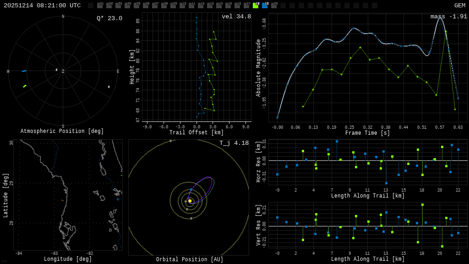Select station square 10 in top strip

pyautogui.click(x=182, y=5)
